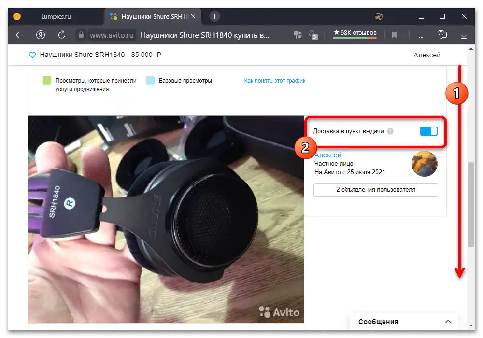Open the extensions icon with badge 3

(x=313, y=35)
